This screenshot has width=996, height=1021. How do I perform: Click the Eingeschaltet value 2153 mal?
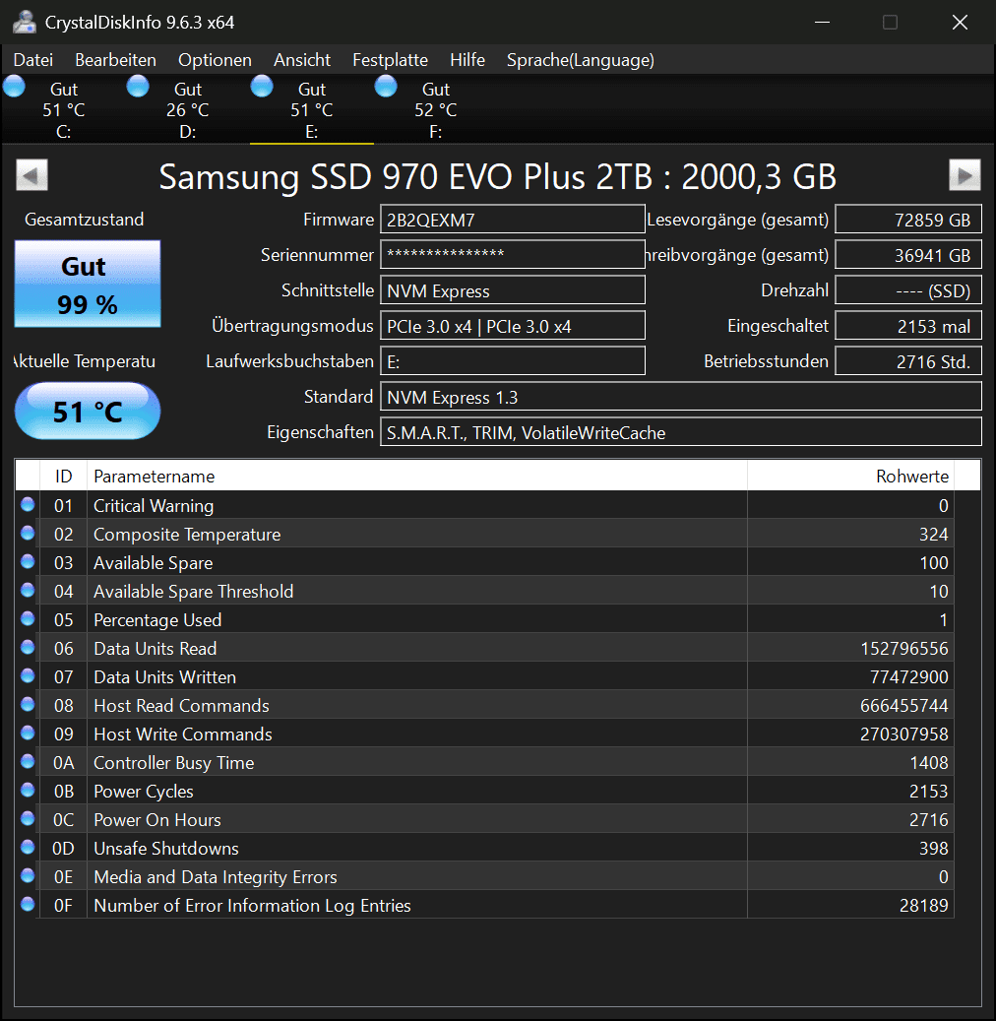908,326
